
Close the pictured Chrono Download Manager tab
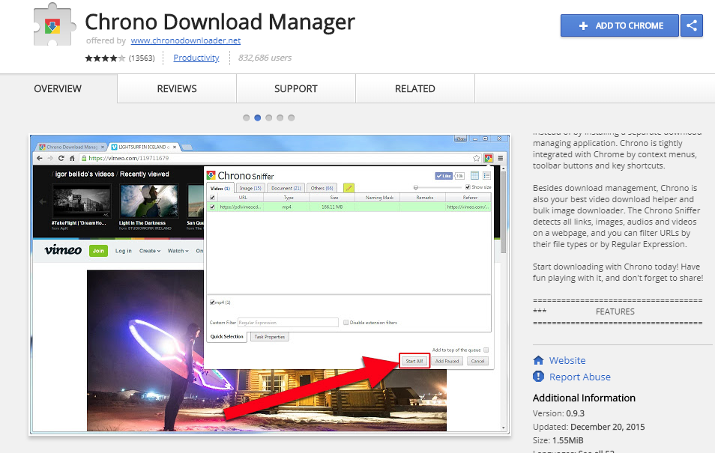click(103, 147)
